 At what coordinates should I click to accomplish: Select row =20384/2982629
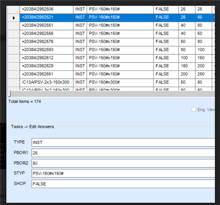(111, 66)
